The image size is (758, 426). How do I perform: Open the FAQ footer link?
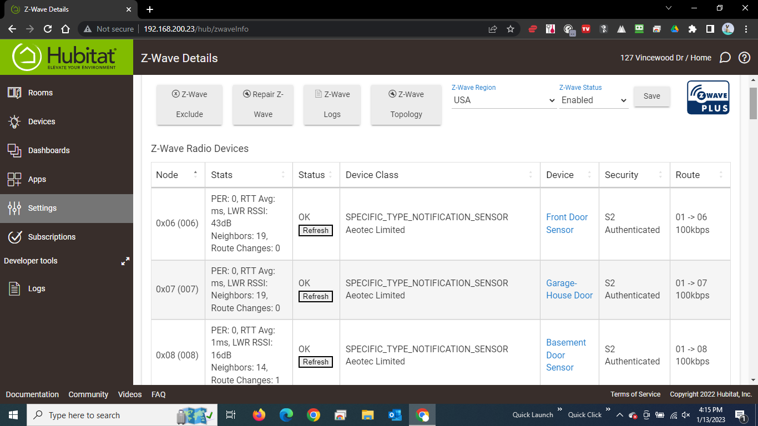[x=159, y=394]
